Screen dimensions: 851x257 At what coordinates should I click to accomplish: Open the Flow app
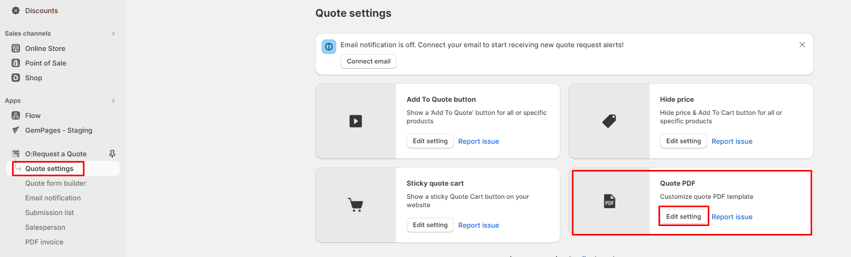(33, 115)
